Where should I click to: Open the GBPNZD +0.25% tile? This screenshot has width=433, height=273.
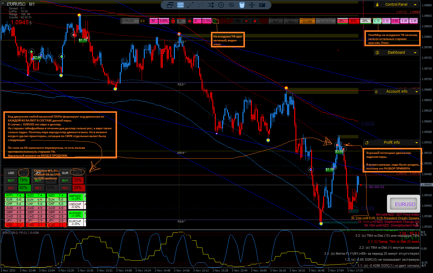tap(76, 197)
